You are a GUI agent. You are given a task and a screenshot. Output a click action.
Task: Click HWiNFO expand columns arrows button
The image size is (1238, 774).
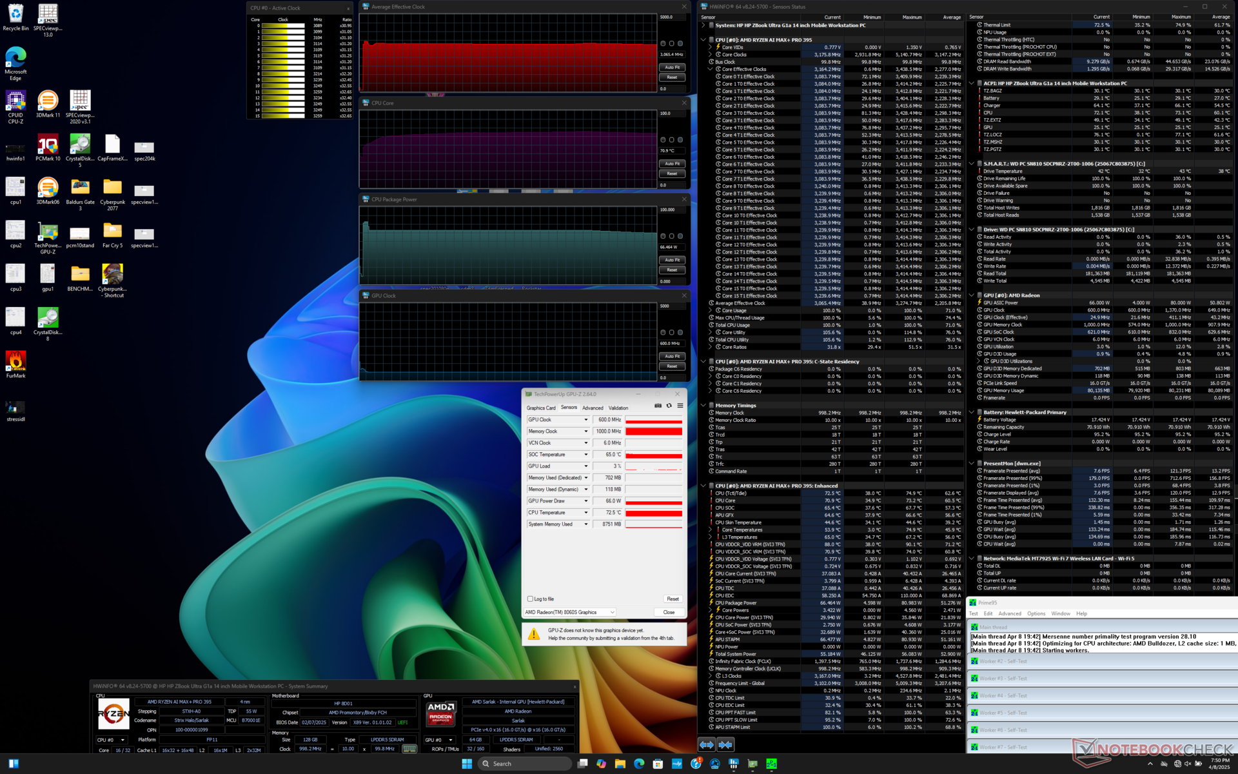707,745
